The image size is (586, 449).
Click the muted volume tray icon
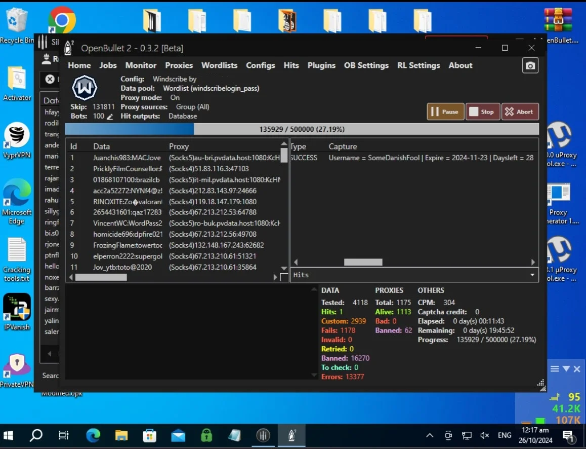[485, 435]
